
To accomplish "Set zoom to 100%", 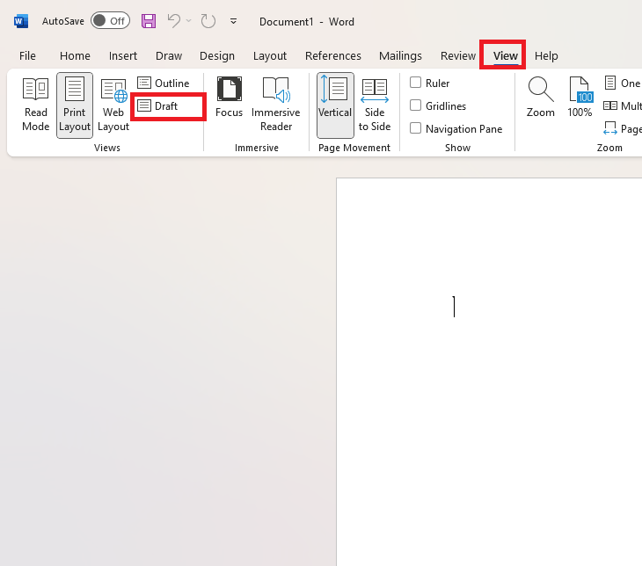I will 580,98.
